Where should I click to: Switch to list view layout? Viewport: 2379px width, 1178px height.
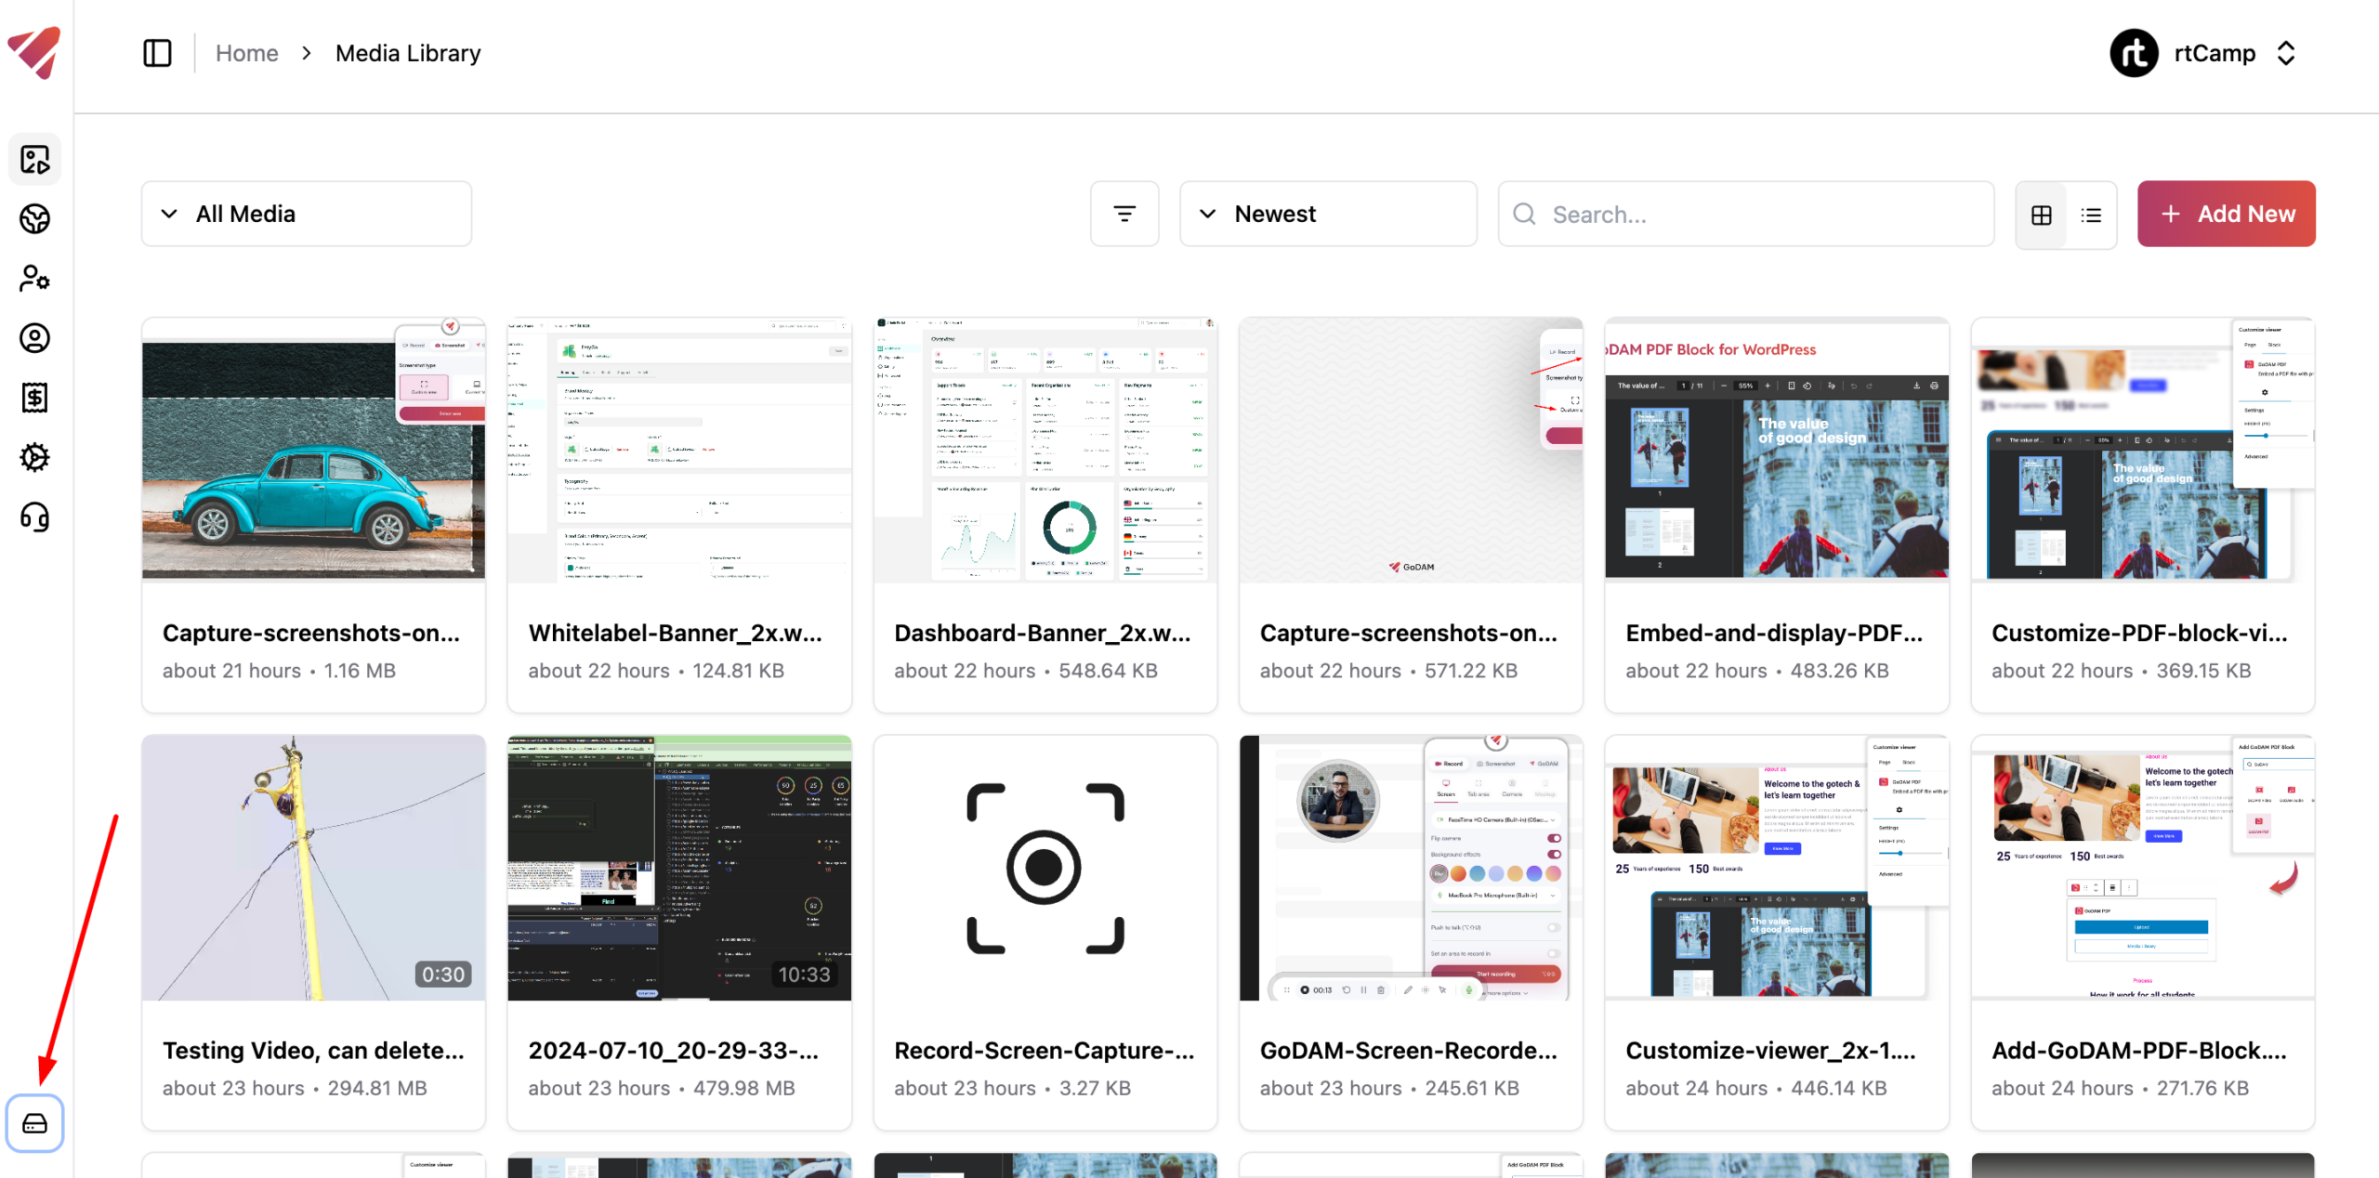(x=2091, y=215)
